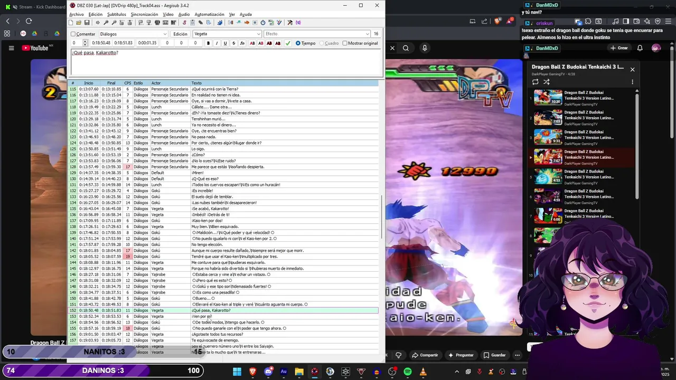Select row 137 "¡Kaio-ken por dos!"
Screen dimensions: 676x380
[224, 221]
